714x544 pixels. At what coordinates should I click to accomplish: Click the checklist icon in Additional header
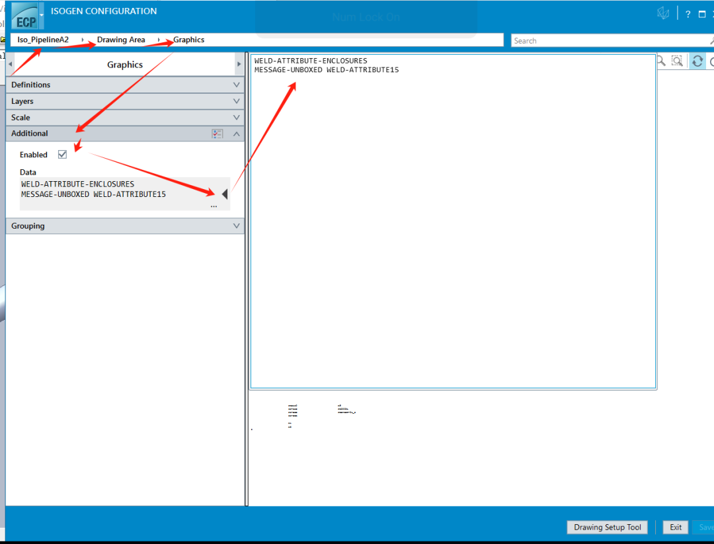[218, 134]
